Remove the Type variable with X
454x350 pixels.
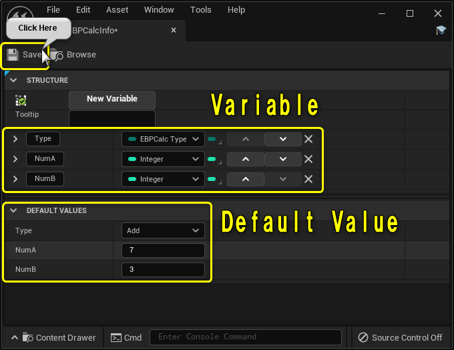pos(308,139)
